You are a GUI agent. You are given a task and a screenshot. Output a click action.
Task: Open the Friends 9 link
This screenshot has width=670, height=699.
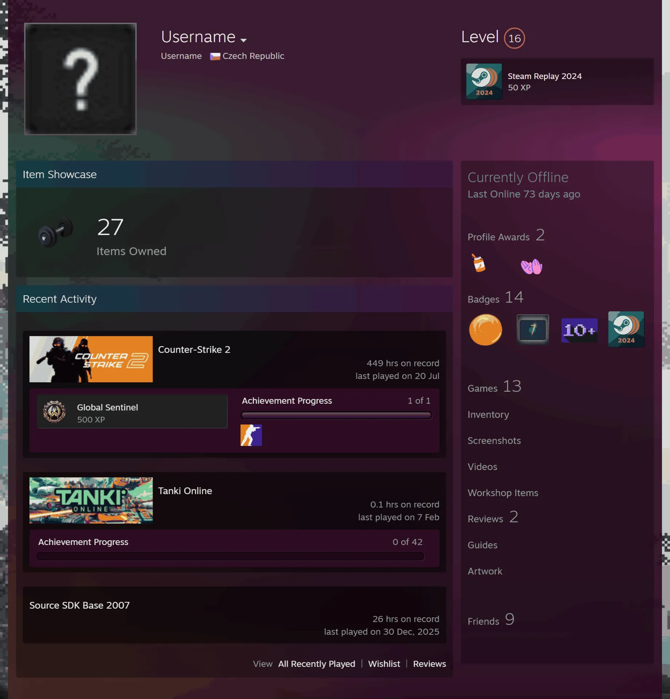(491, 620)
